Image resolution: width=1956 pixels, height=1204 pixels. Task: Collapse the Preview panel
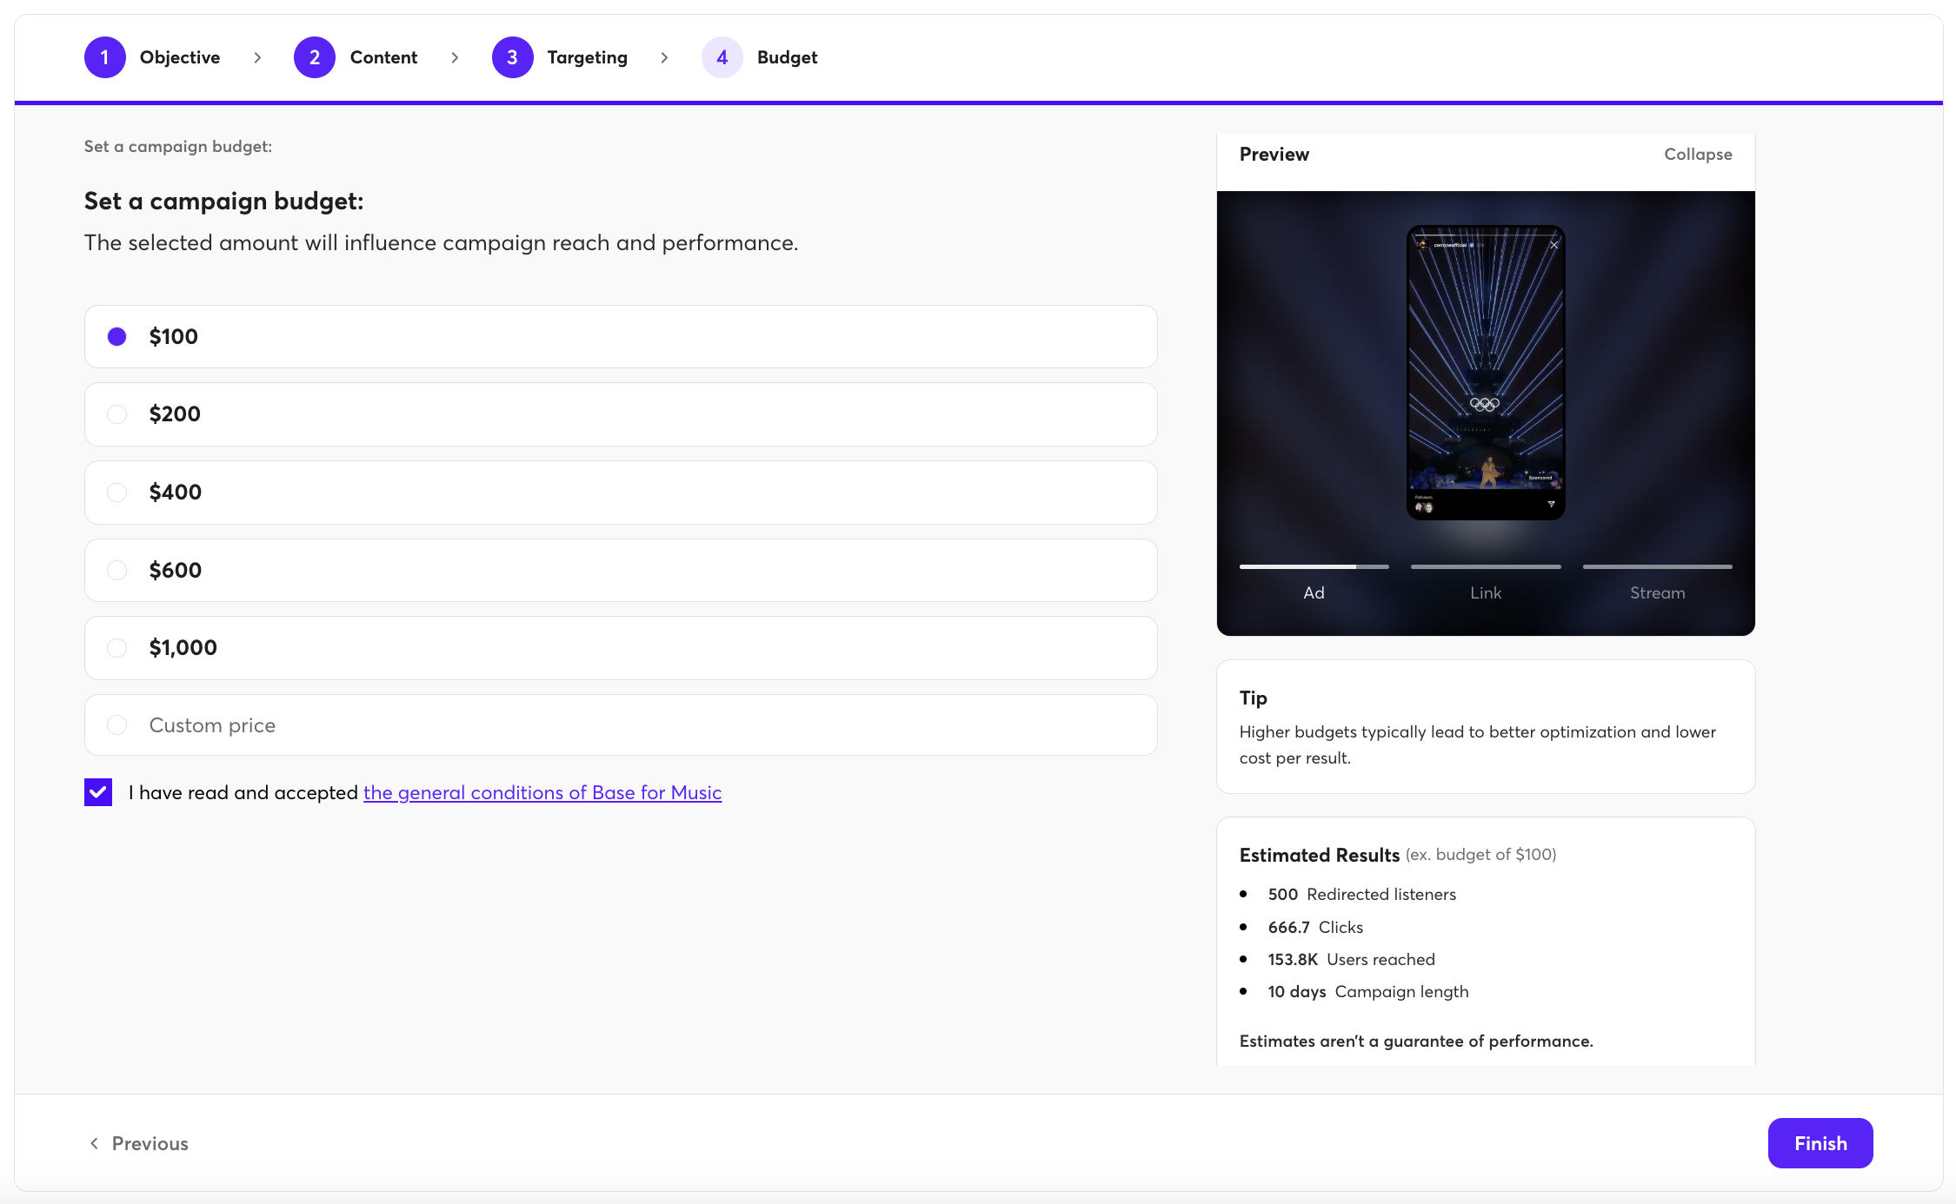1697,154
